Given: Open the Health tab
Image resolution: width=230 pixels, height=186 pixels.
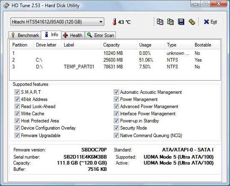Looking at the screenshot, I should tap(73, 35).
